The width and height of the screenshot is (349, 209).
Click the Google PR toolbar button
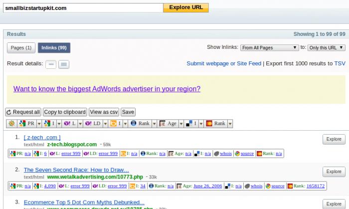(27, 124)
